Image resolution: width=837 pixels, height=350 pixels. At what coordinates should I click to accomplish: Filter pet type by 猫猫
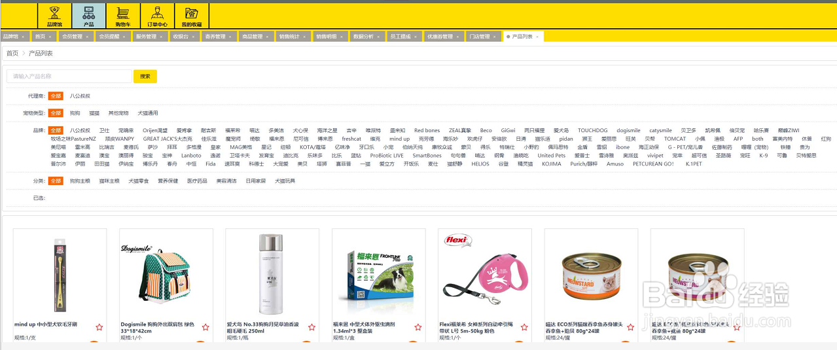click(95, 113)
